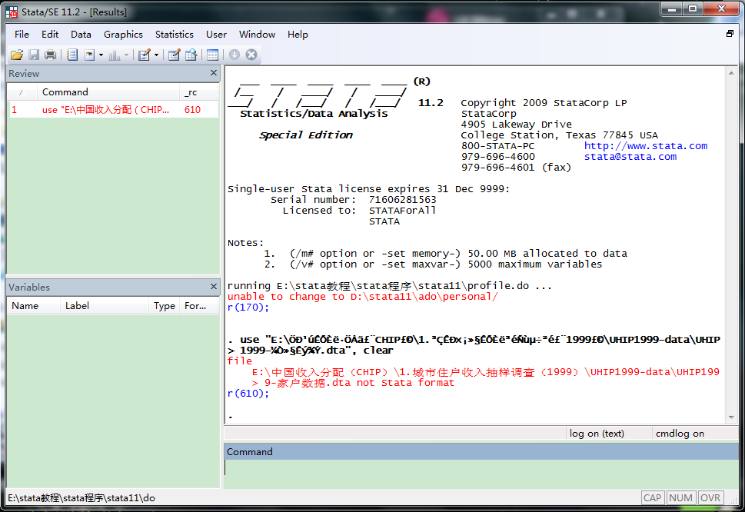Open the Graphics menu
This screenshot has width=745, height=512.
point(123,34)
